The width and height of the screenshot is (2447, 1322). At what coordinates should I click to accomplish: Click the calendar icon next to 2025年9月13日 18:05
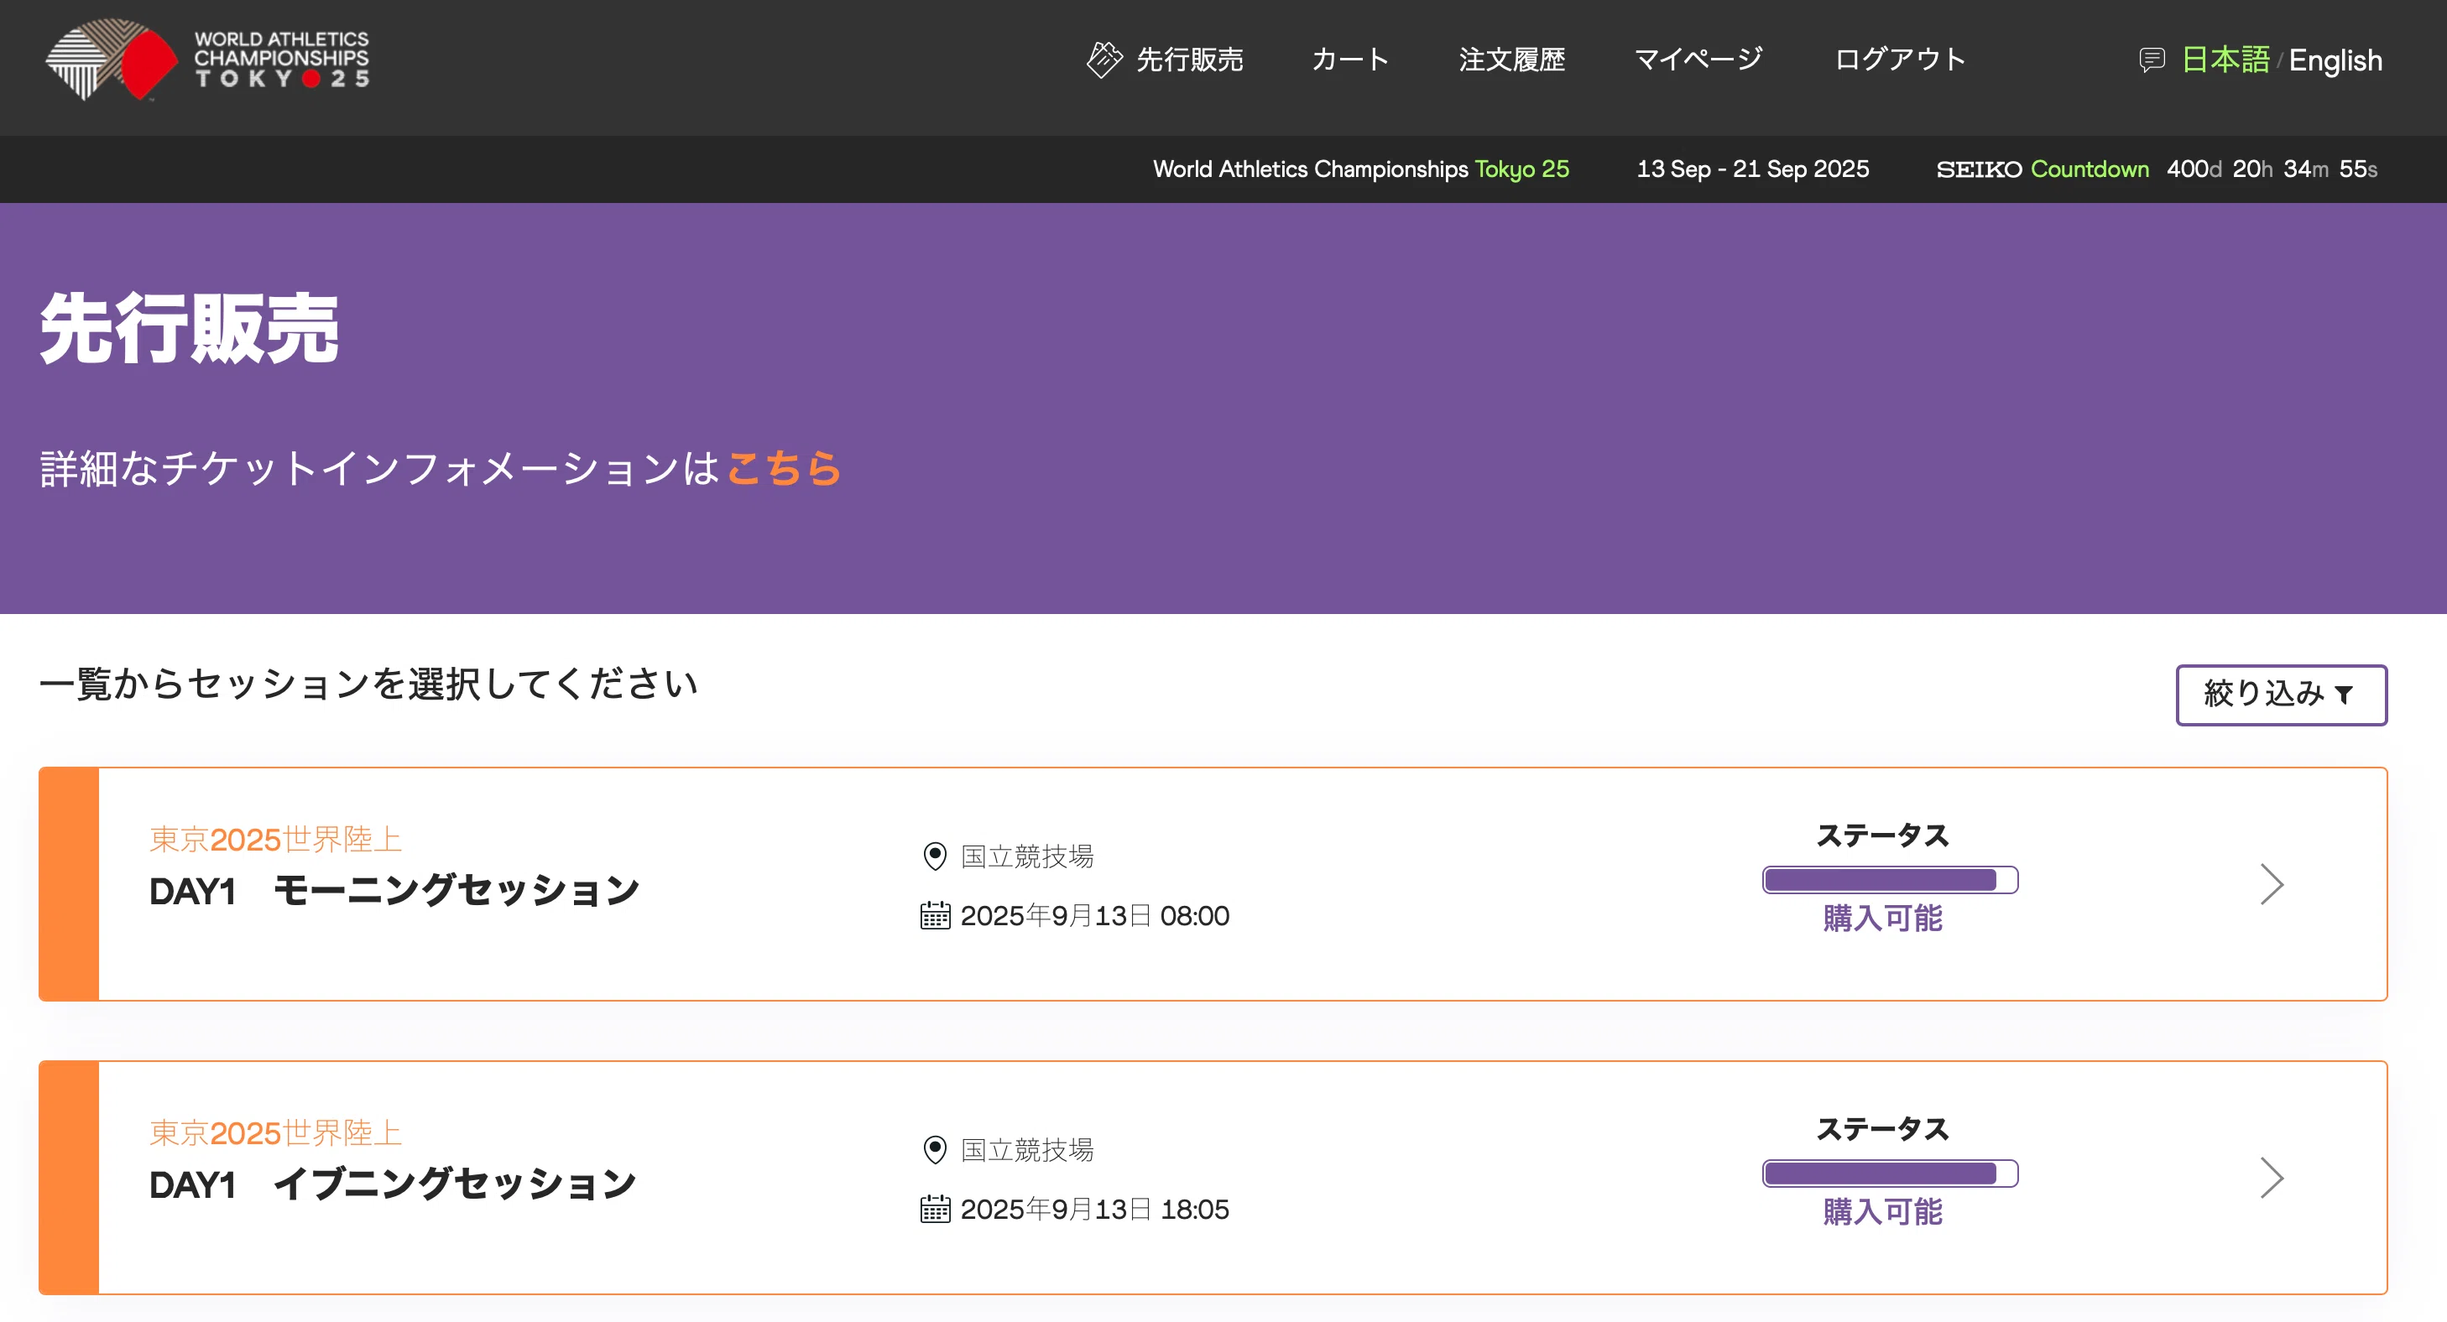(x=935, y=1209)
